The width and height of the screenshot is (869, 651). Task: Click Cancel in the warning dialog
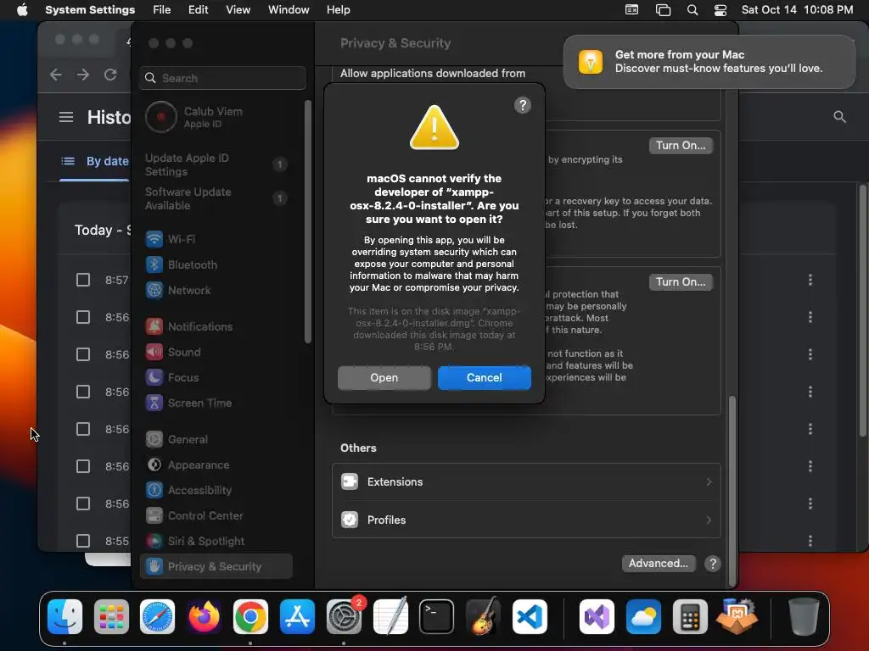[x=485, y=377]
